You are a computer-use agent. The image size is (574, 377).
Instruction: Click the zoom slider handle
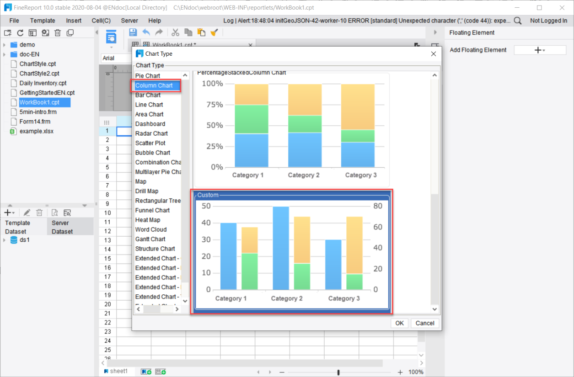pos(338,372)
